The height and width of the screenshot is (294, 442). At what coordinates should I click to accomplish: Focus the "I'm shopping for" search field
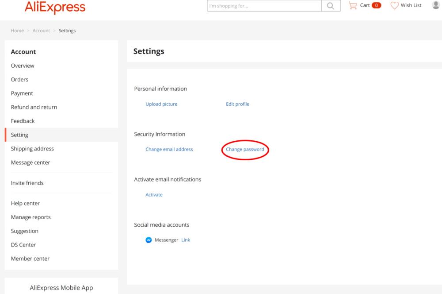coord(264,6)
